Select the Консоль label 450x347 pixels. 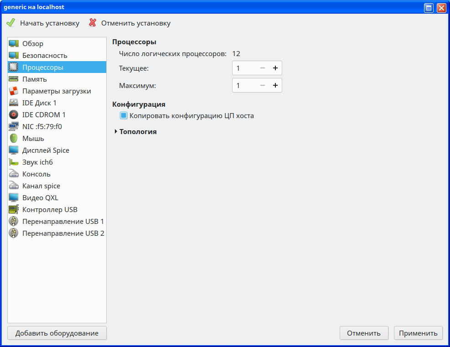[36, 174]
